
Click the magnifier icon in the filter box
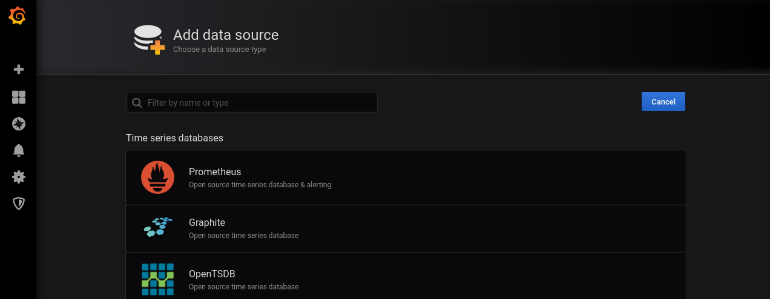click(x=137, y=103)
